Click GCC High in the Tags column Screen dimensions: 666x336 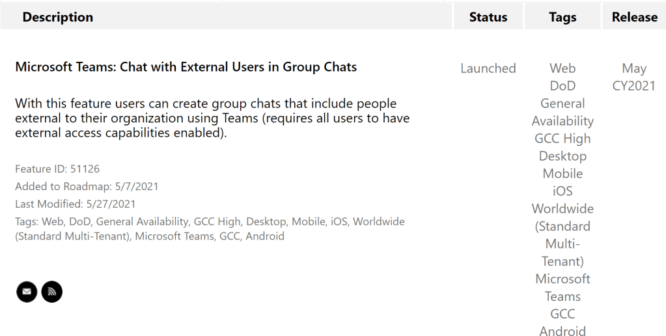point(562,139)
